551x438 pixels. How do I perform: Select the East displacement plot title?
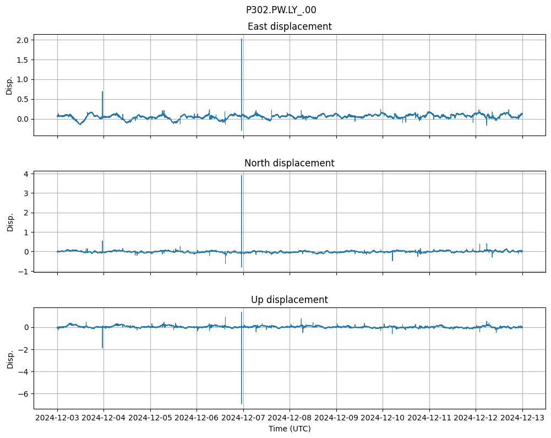(x=290, y=26)
